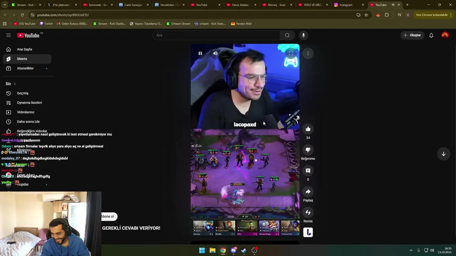Open Chrome's media control icon
Viewport: 456px width, 256px height.
click(x=399, y=15)
